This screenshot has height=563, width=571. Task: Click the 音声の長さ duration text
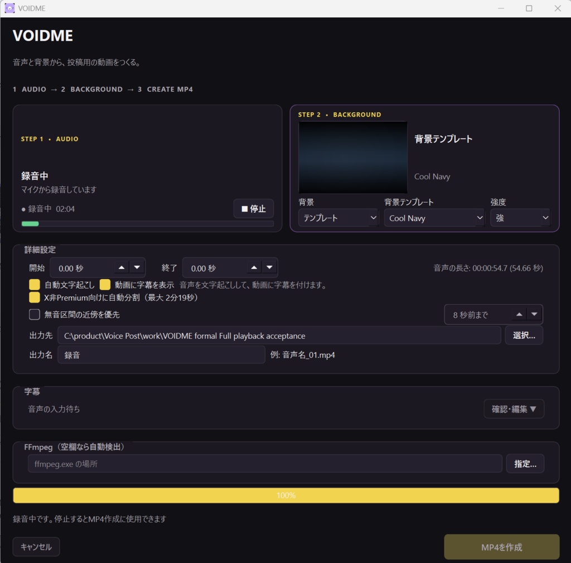tap(488, 268)
